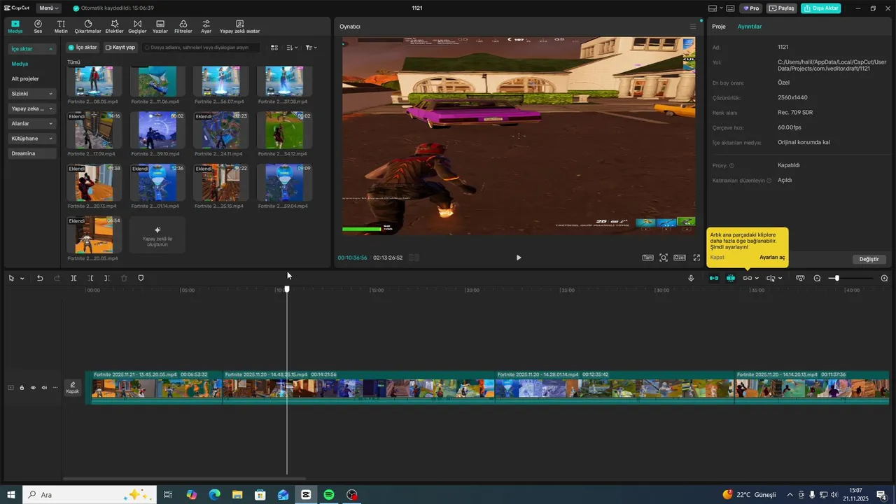
Task: Toggle auto snapping in timeline toolbar
Action: [x=731, y=278]
